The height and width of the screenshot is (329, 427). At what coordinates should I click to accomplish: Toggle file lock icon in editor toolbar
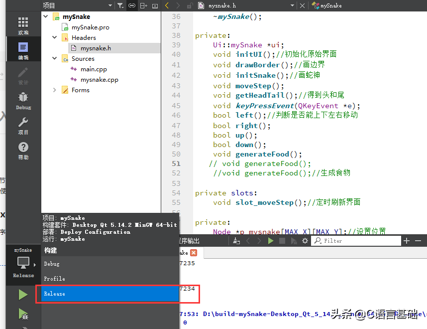click(x=190, y=5)
